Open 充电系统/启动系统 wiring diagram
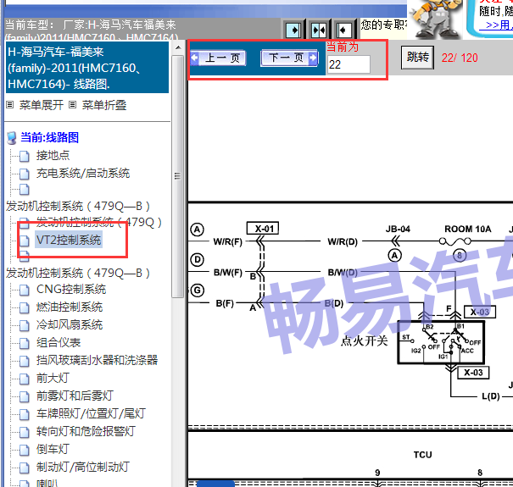Viewport: 513px width, 487px height. [83, 174]
